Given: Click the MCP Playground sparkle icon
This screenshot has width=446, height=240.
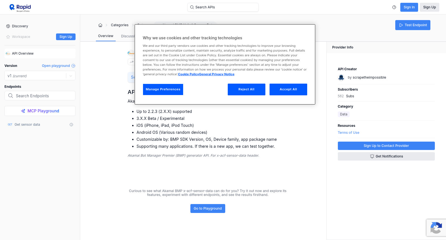Looking at the screenshot, I should tap(23, 111).
